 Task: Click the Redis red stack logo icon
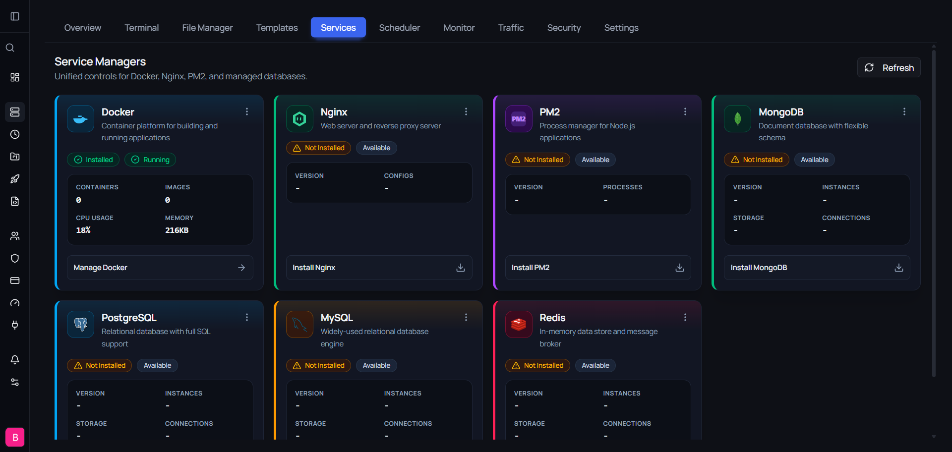point(519,324)
